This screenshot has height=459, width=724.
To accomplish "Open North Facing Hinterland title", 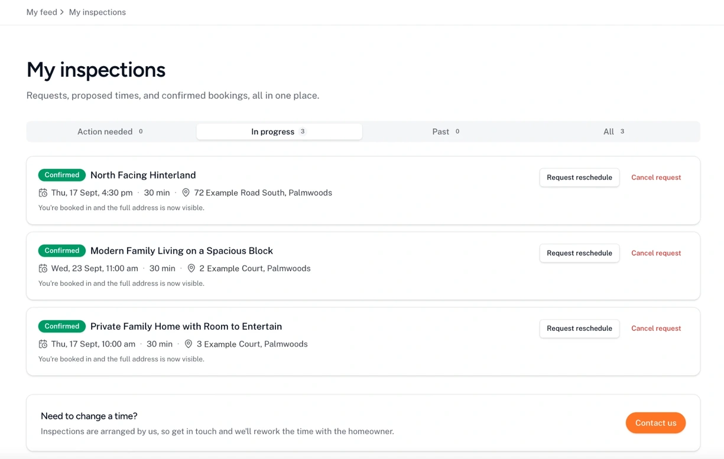I will click(x=143, y=175).
